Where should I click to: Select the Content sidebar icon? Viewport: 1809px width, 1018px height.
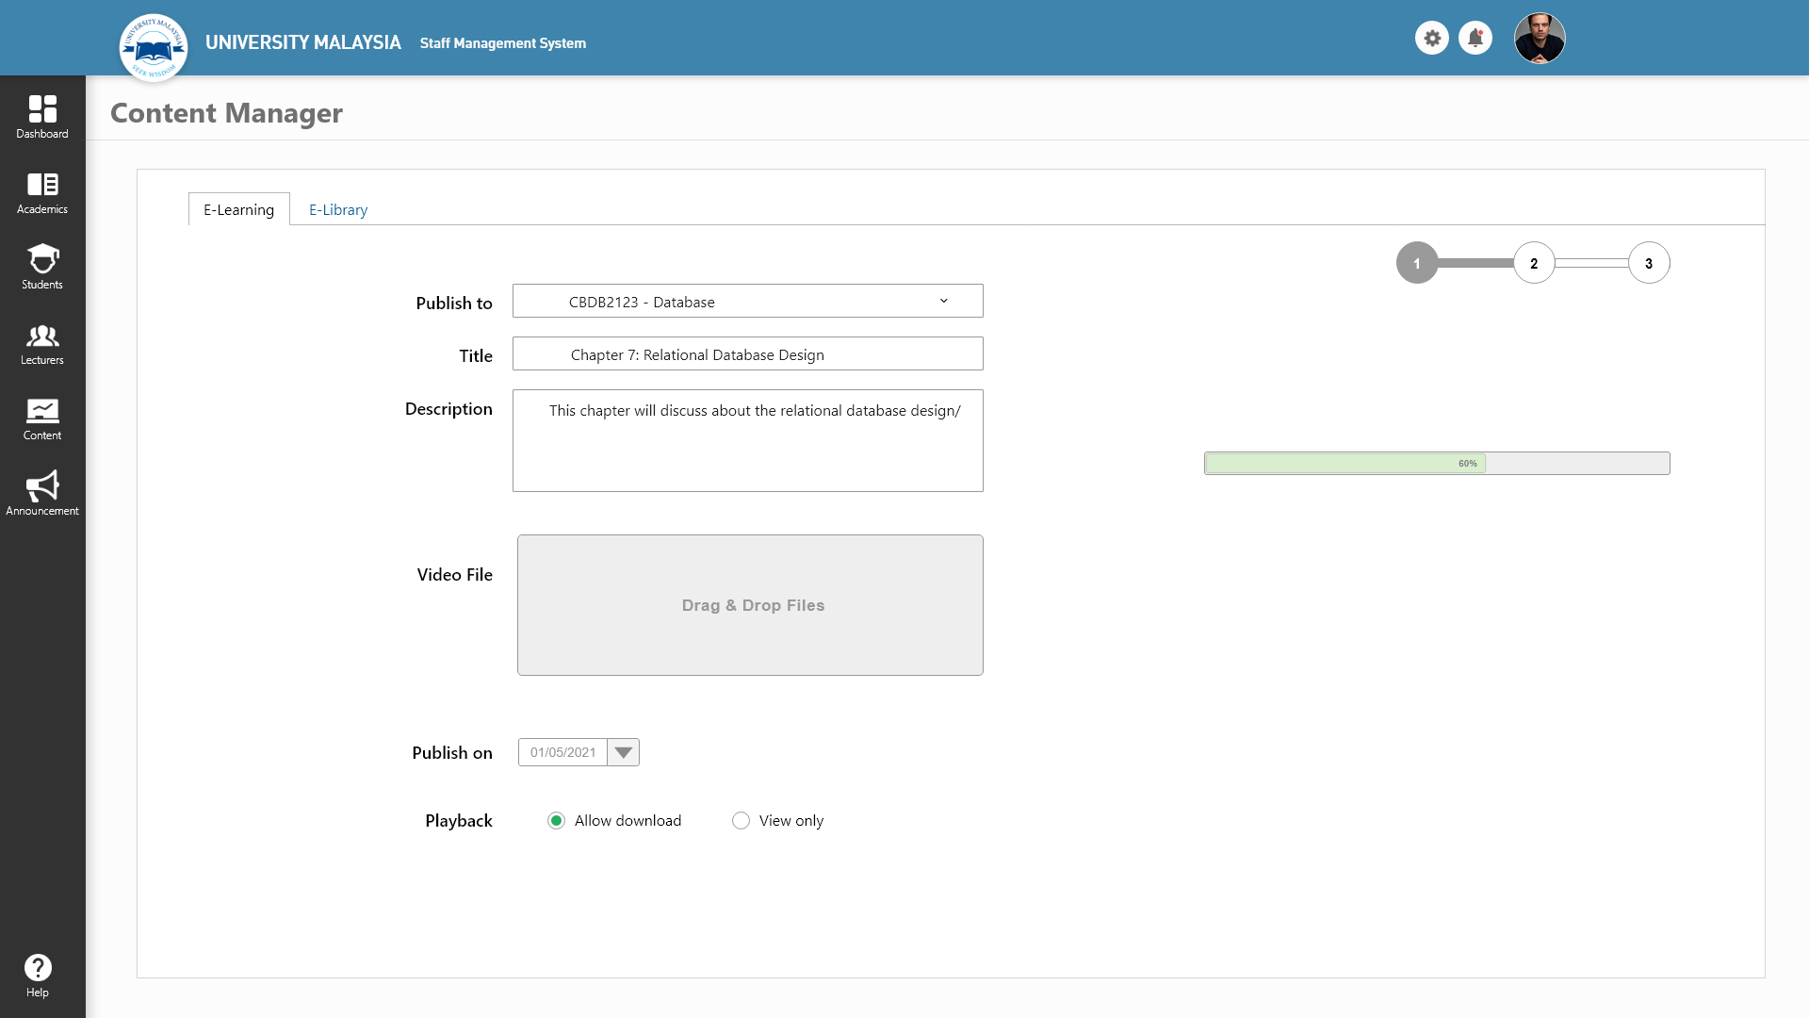point(42,410)
